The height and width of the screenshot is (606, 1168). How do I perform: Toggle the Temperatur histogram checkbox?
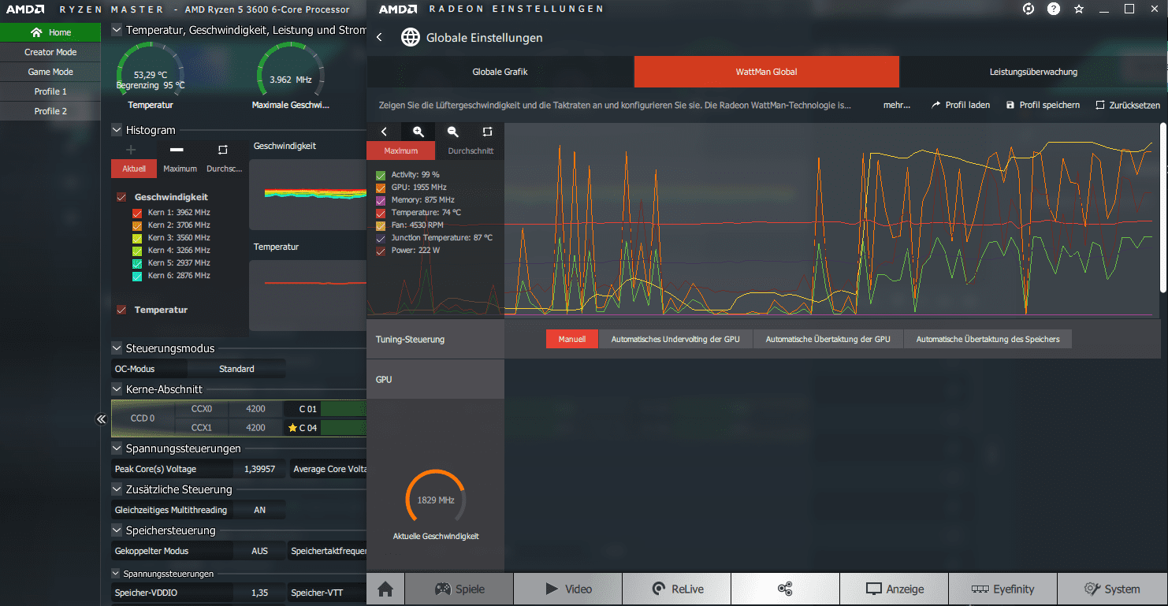pyautogui.click(x=121, y=310)
